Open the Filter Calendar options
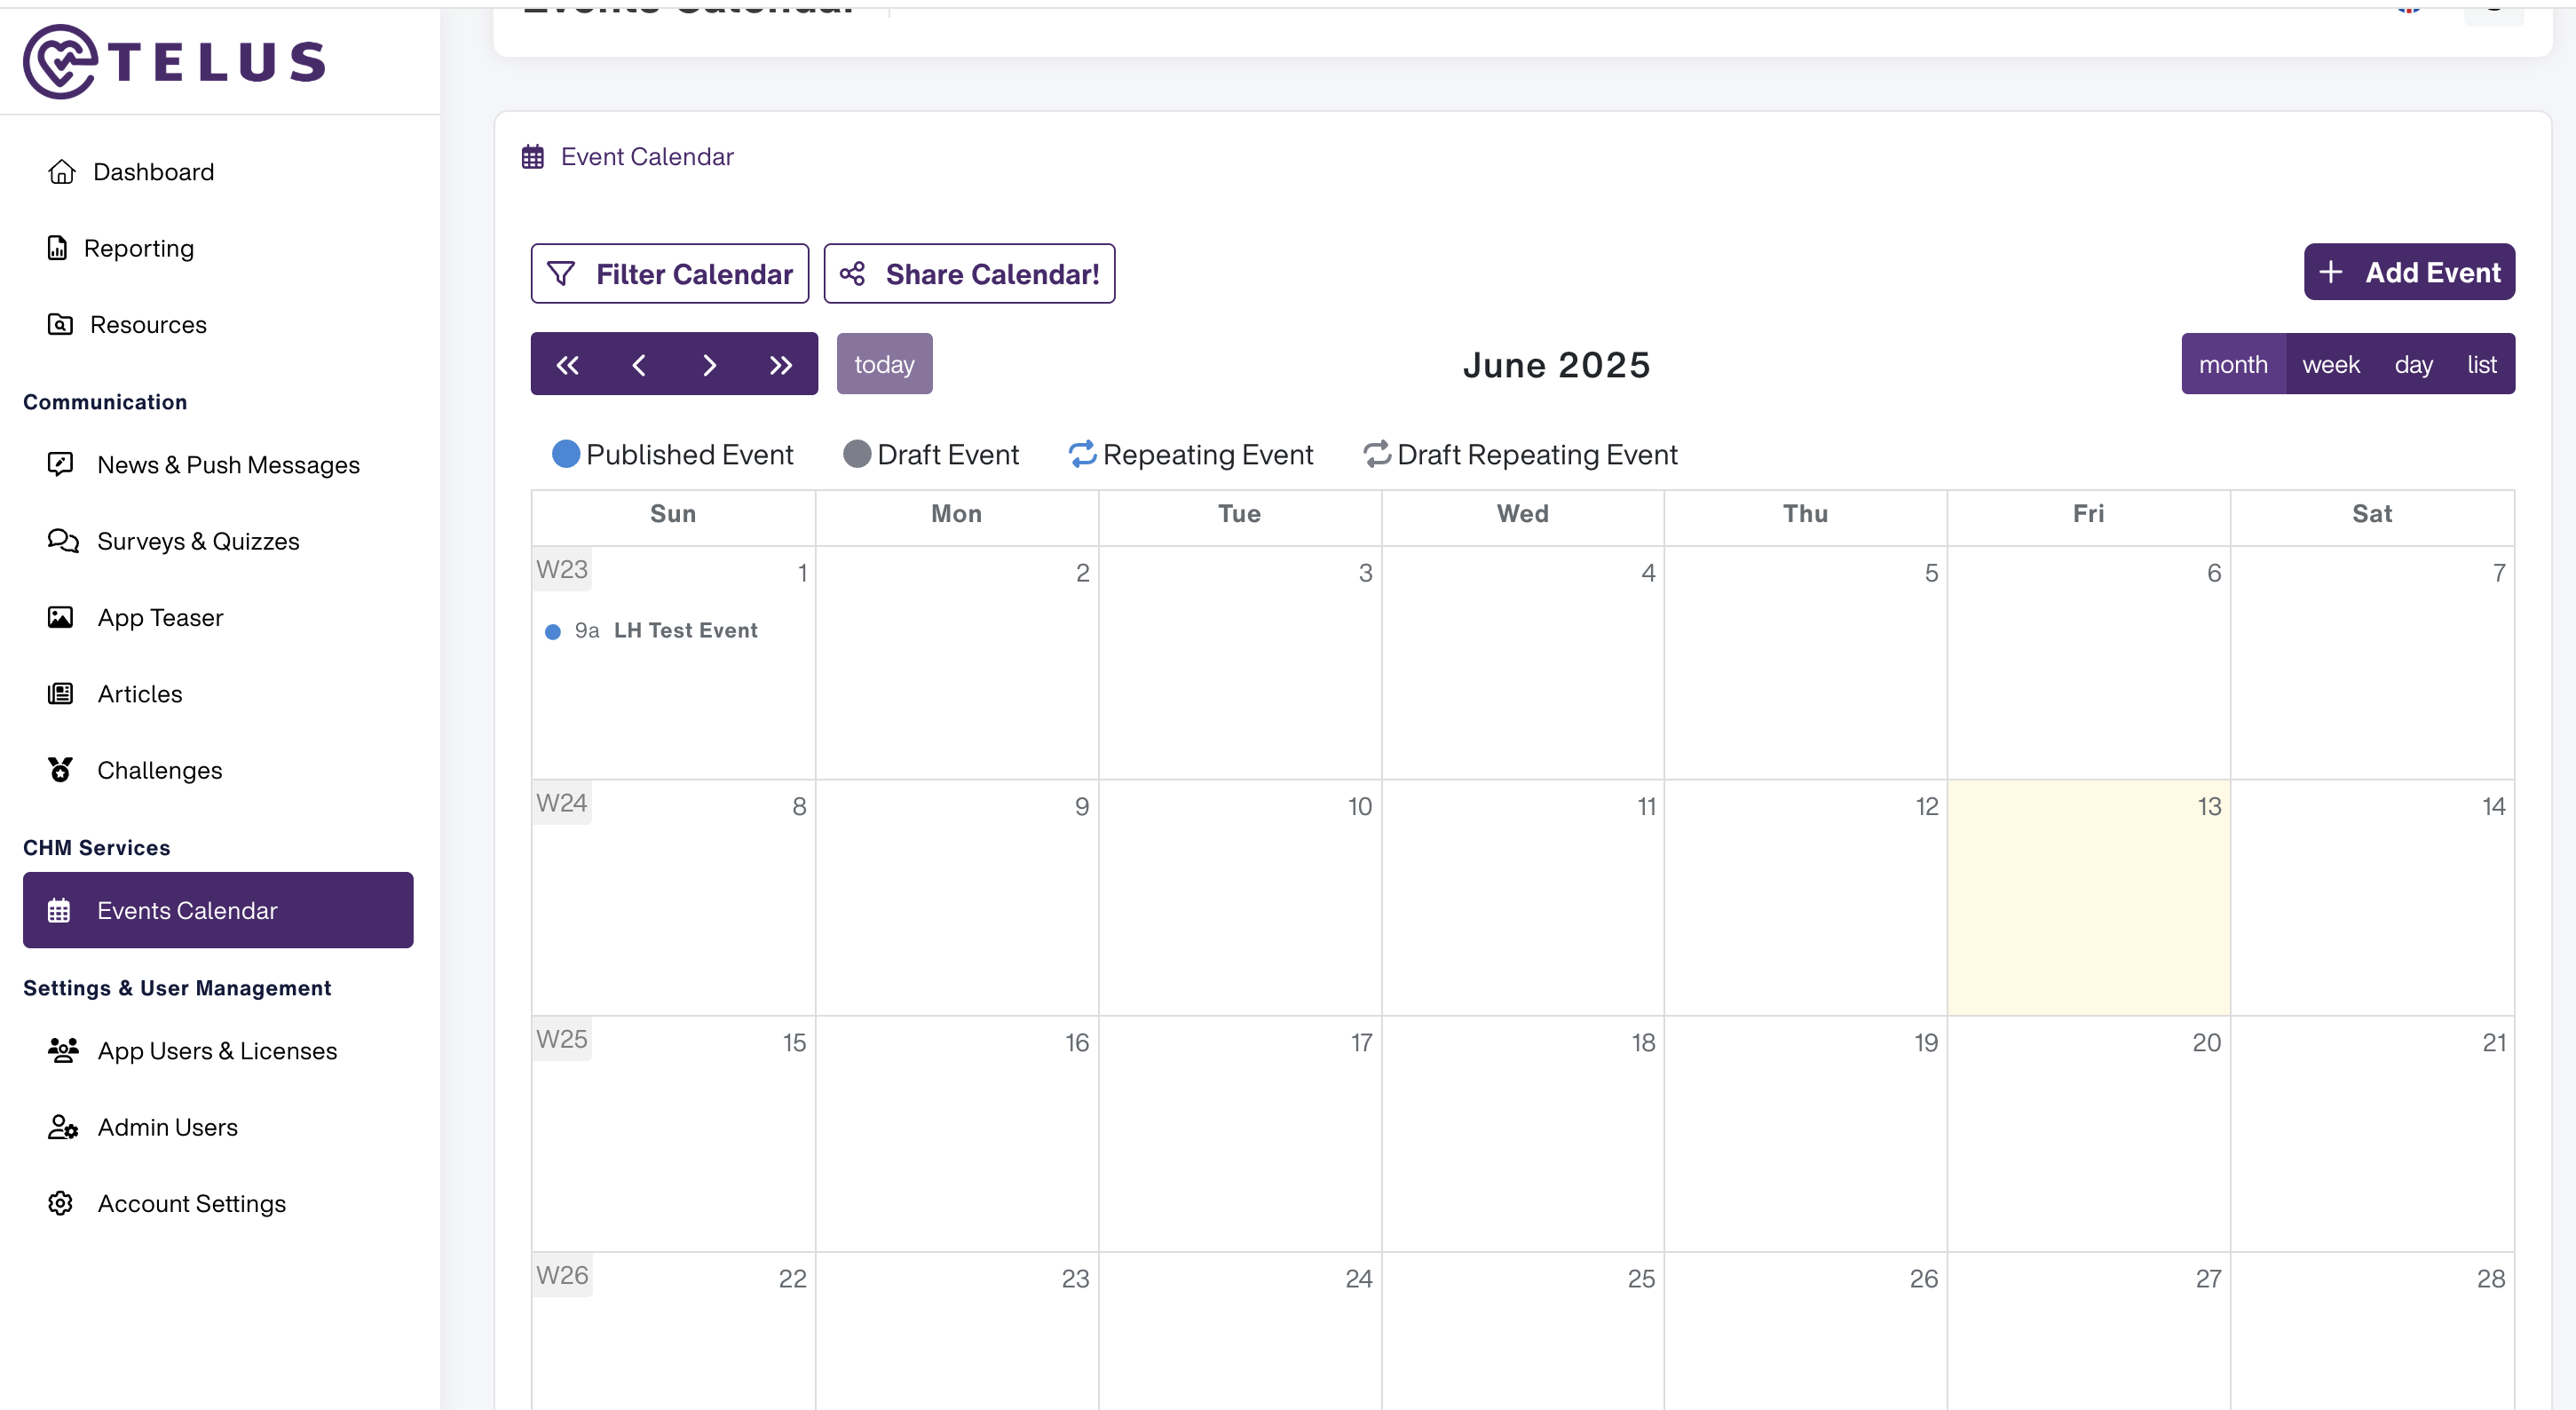Viewport: 2576px width, 1410px height. [669, 274]
